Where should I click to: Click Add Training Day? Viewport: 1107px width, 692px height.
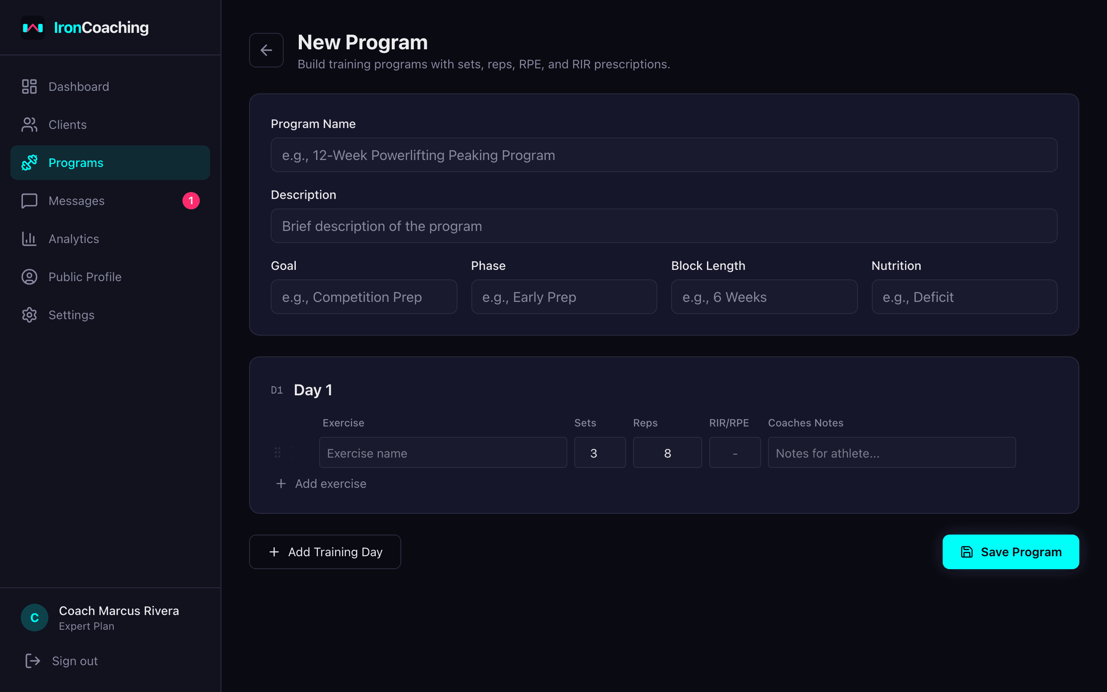pyautogui.click(x=325, y=551)
